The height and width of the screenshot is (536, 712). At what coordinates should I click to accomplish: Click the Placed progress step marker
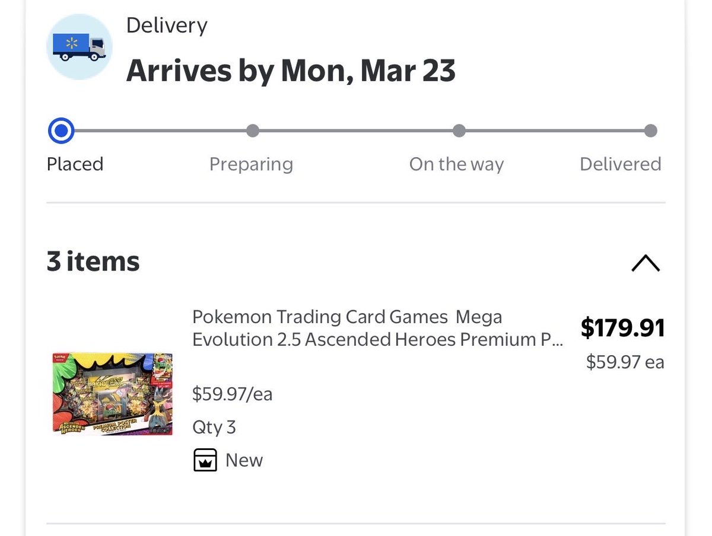61,131
